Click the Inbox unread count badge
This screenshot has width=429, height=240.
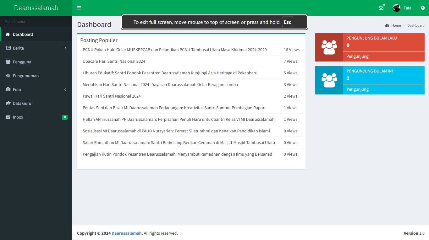point(64,117)
